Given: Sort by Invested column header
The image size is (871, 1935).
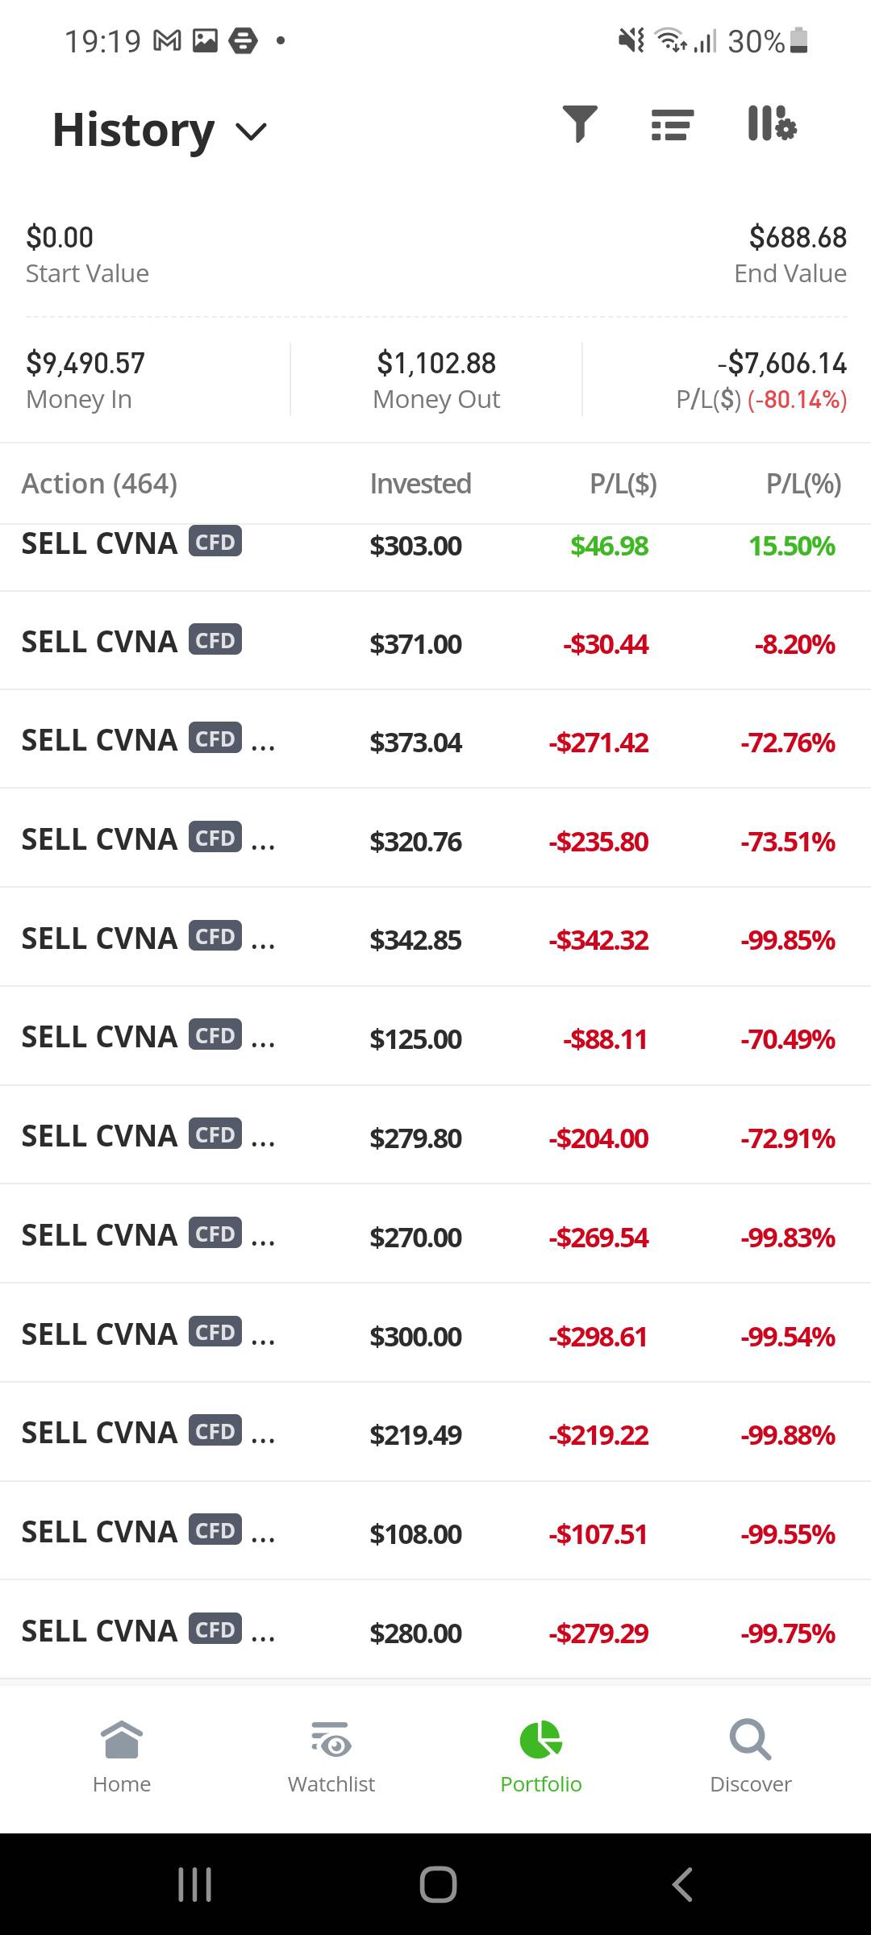Looking at the screenshot, I should click(x=420, y=484).
